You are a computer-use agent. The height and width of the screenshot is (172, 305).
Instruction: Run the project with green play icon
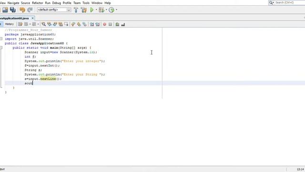pyautogui.click(x=92, y=10)
